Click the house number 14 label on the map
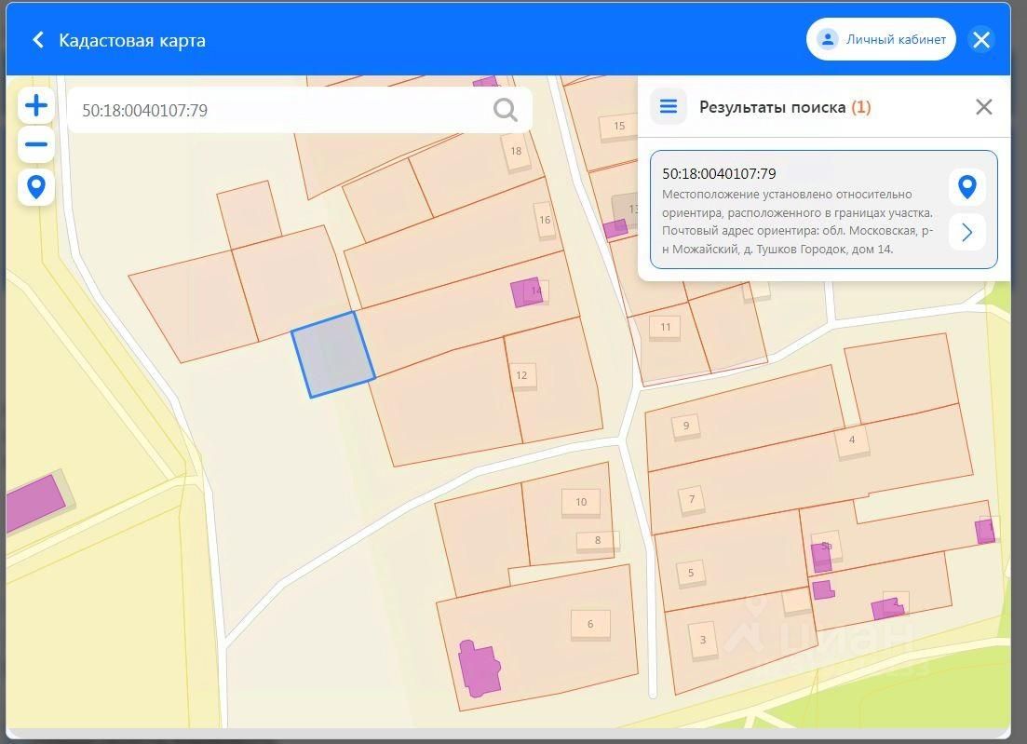The width and height of the screenshot is (1027, 744). [x=537, y=291]
